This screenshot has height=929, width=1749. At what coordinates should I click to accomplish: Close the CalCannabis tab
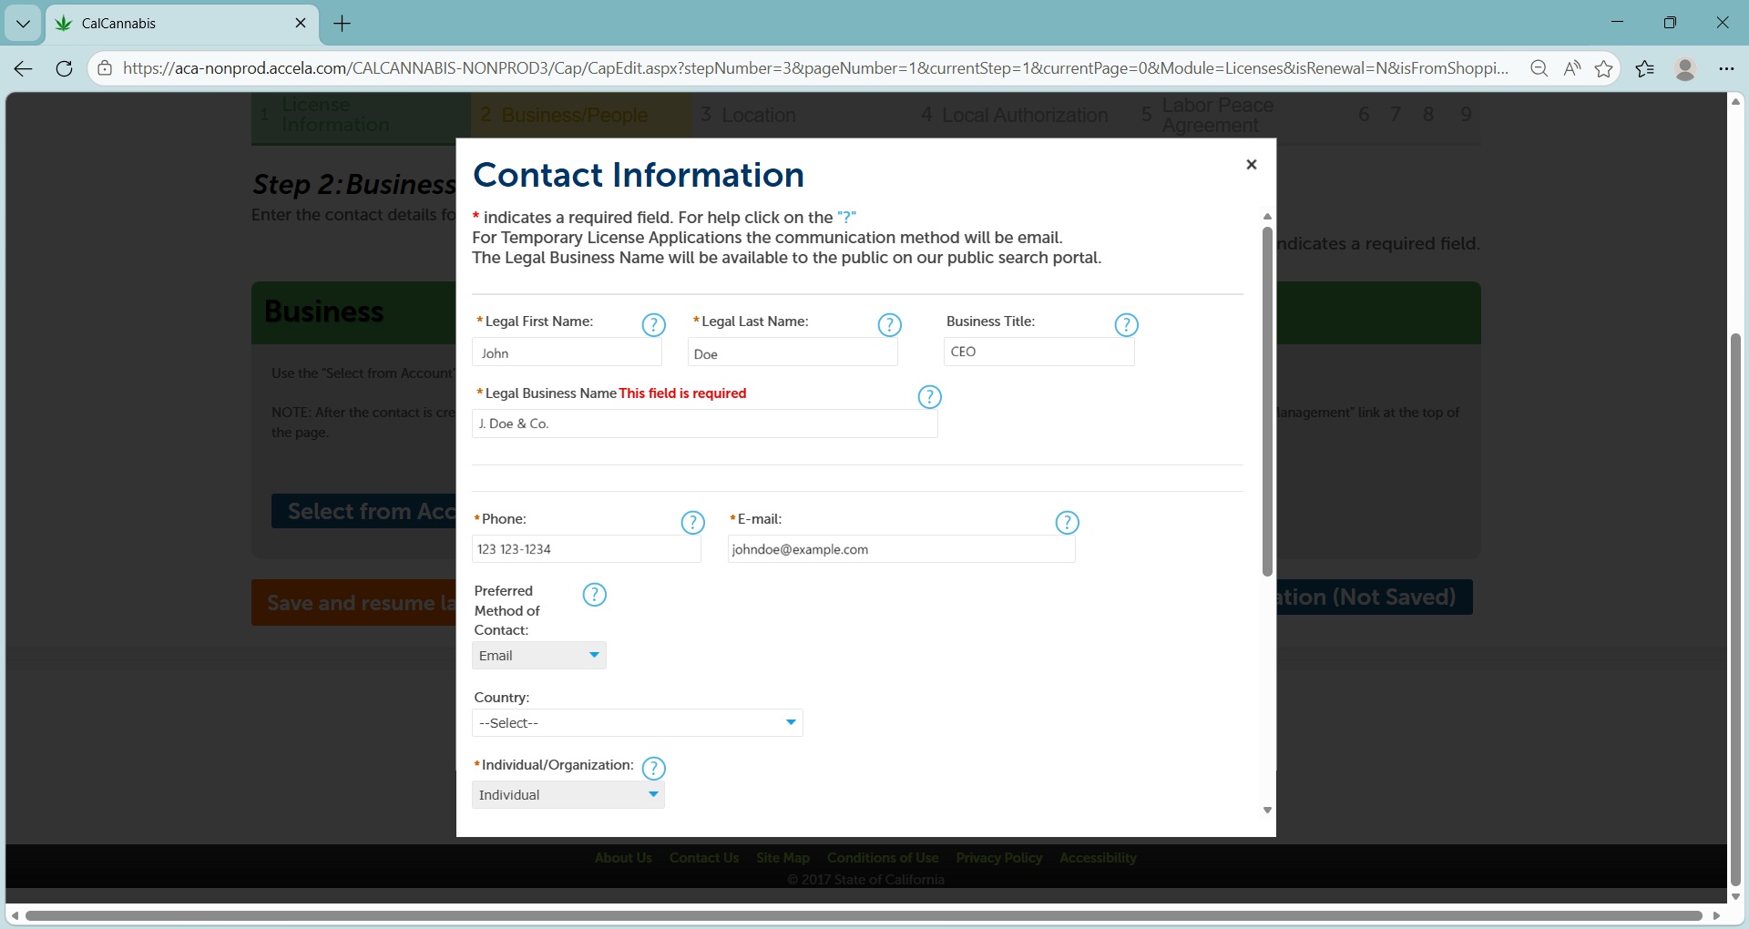point(301,23)
